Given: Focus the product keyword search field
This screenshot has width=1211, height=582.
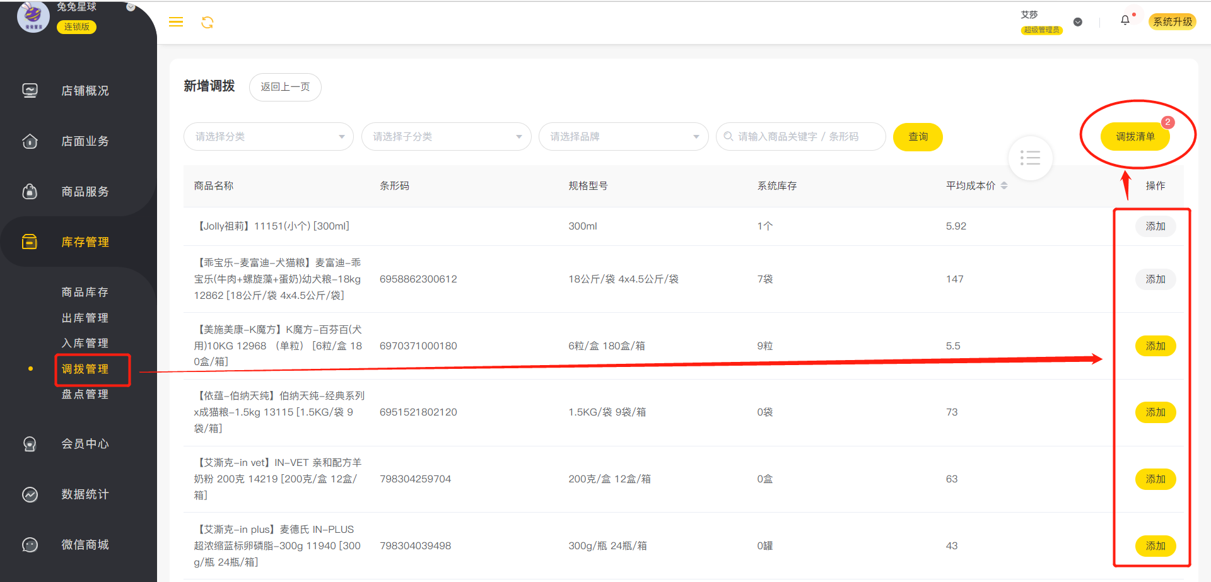Looking at the screenshot, I should tap(801, 137).
